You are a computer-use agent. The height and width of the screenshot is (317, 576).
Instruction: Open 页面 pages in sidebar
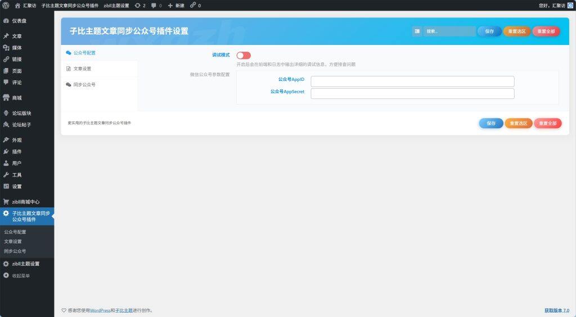[27, 71]
